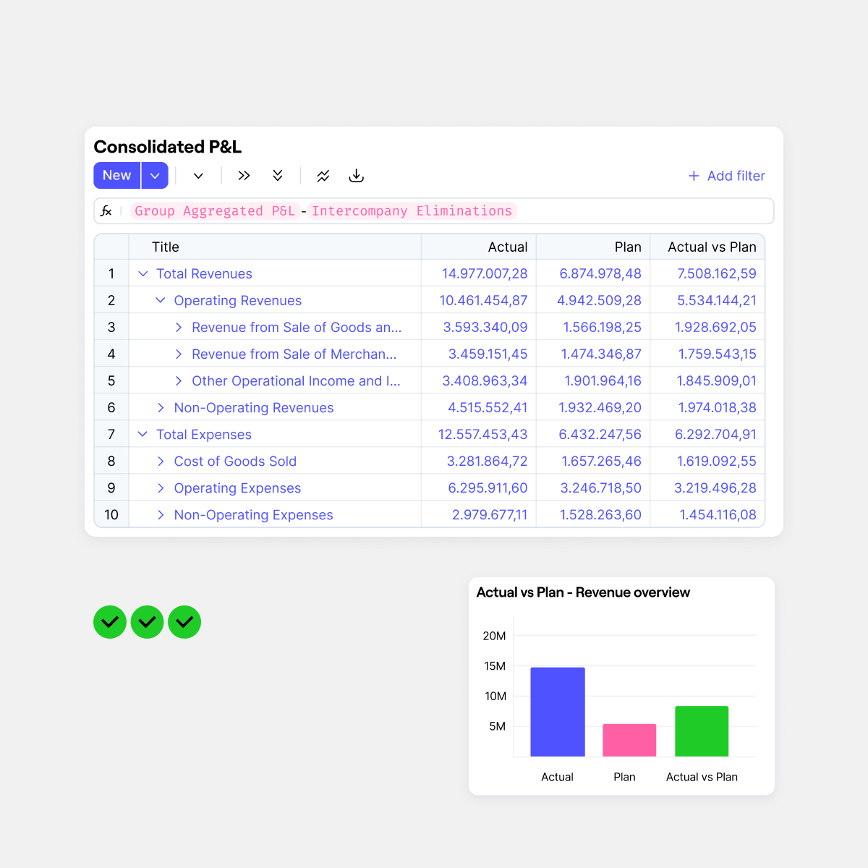868x868 pixels.
Task: Click the single down chevron toolbar icon
Action: (198, 176)
